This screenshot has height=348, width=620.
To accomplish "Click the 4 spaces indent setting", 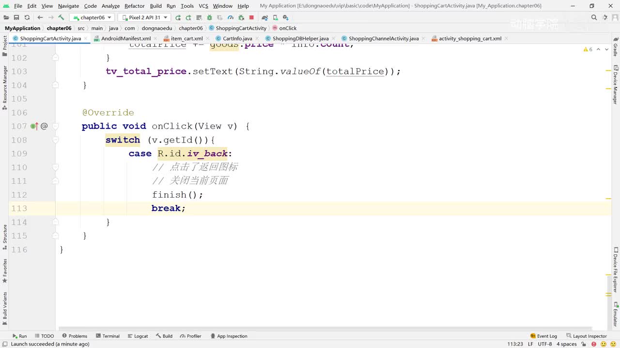I will [x=566, y=344].
